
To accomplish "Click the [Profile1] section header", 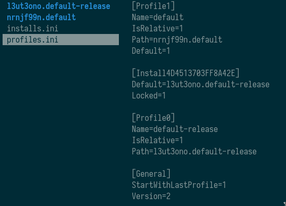I will coord(153,6).
